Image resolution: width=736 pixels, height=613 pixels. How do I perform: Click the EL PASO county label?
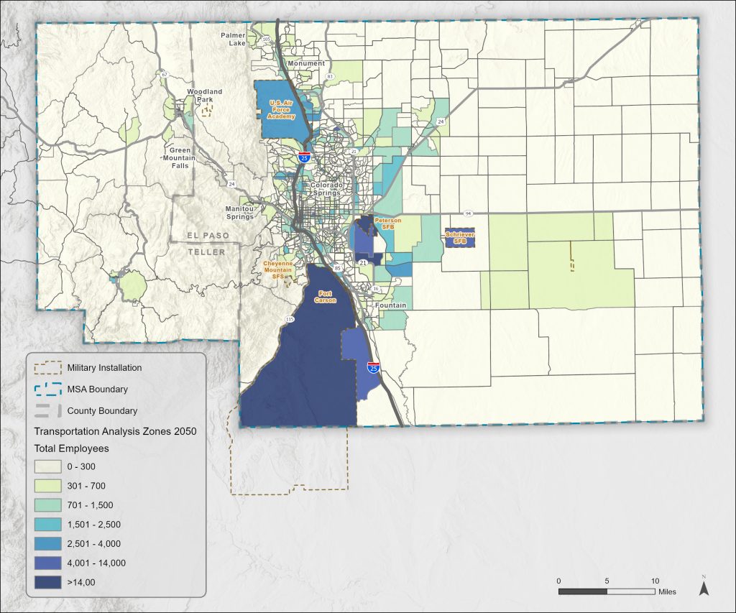(x=208, y=235)
